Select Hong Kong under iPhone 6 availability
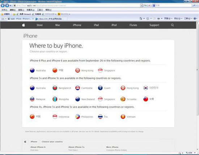The image size is (199, 155). tap(84, 70)
